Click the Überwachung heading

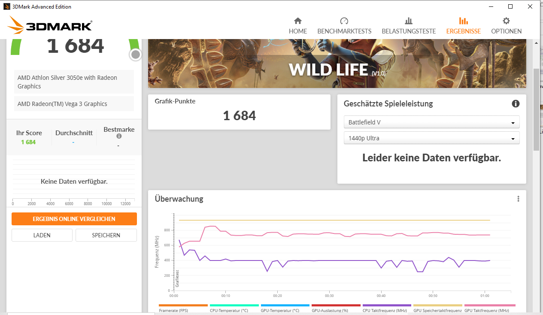click(x=179, y=199)
